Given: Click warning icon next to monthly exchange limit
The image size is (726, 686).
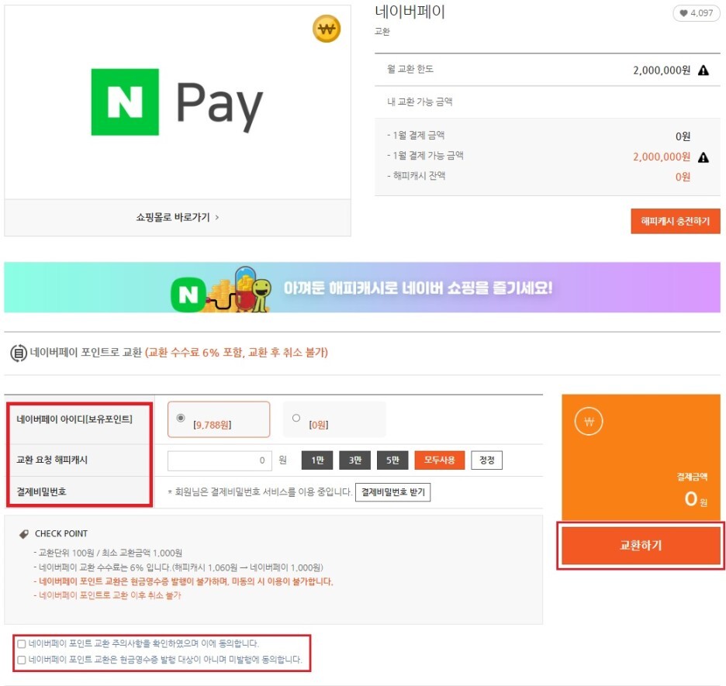Looking at the screenshot, I should pos(704,71).
